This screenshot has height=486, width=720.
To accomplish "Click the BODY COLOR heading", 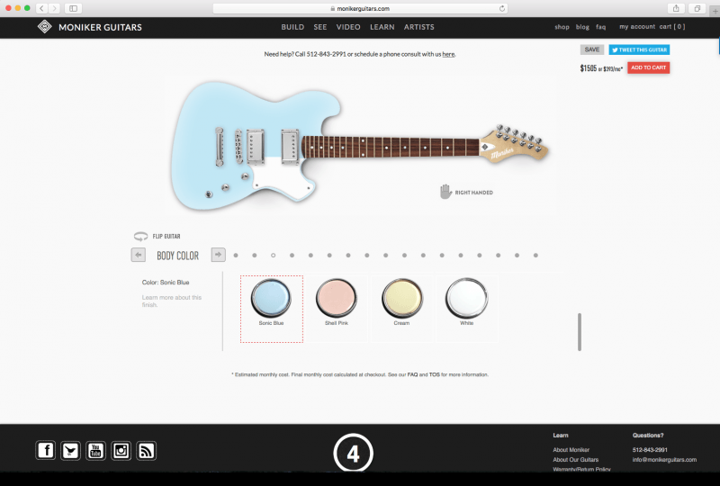I will [177, 256].
